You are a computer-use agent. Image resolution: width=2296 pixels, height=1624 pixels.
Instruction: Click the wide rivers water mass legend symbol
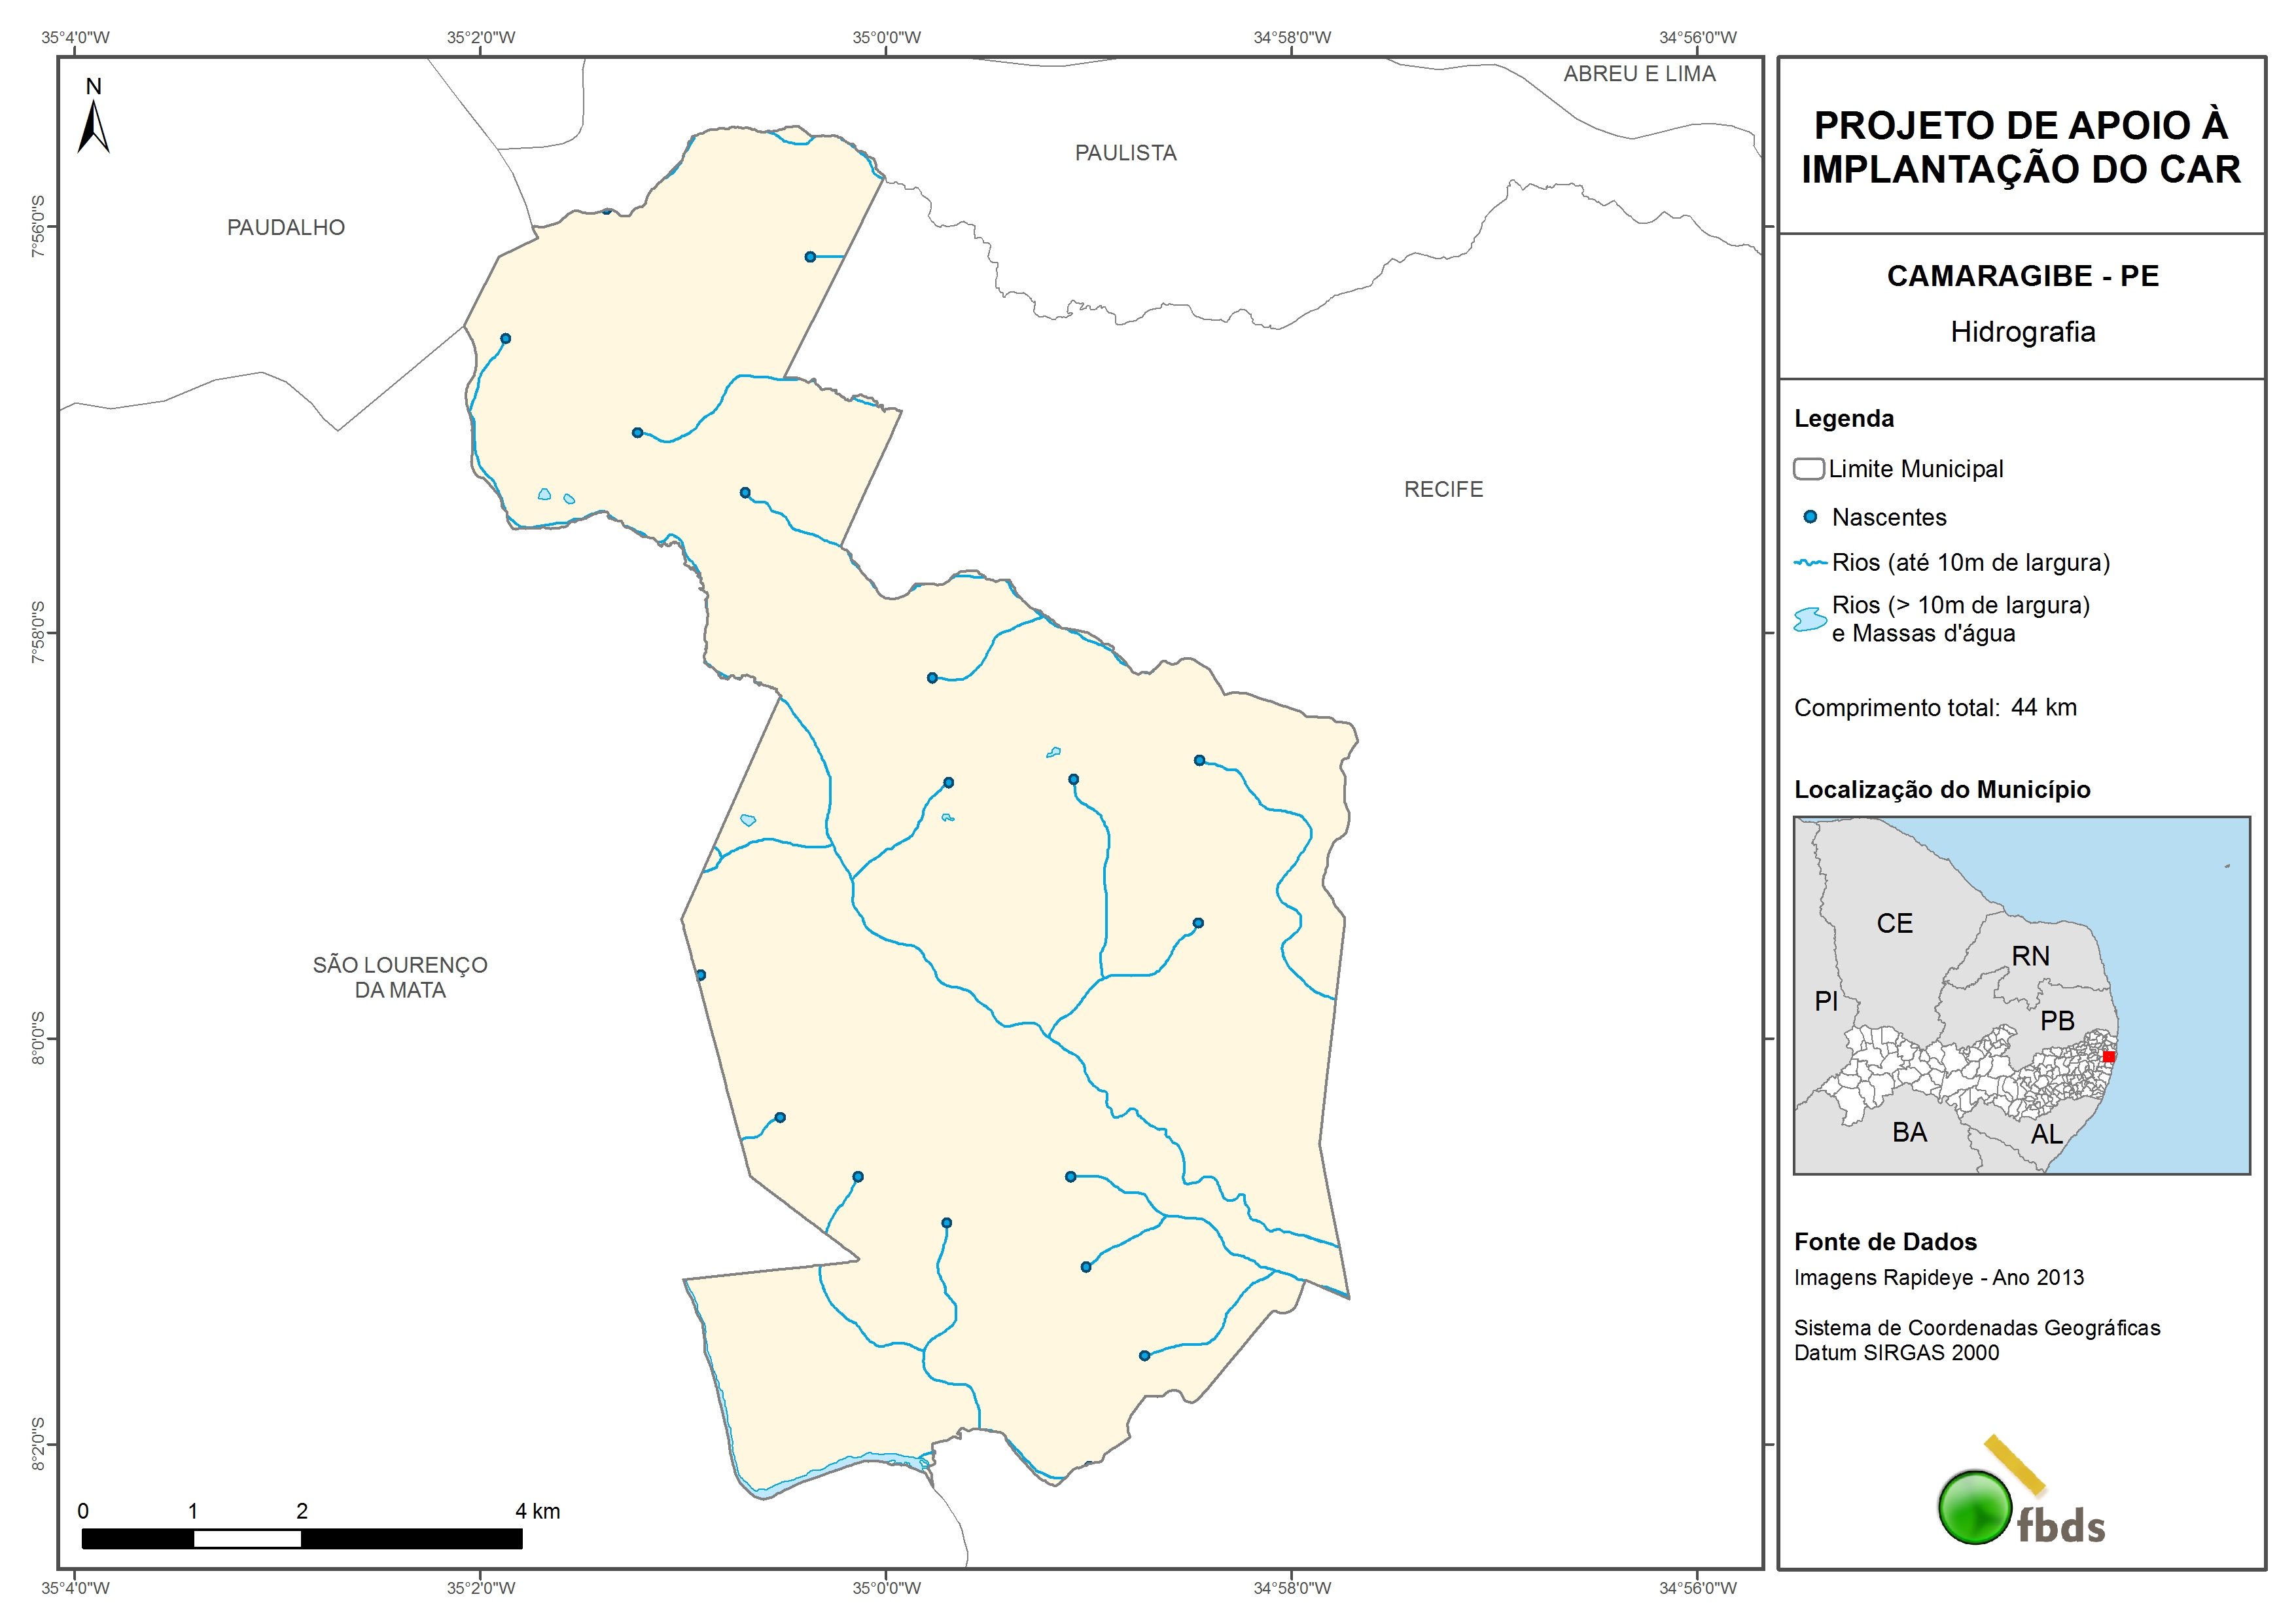(1810, 619)
